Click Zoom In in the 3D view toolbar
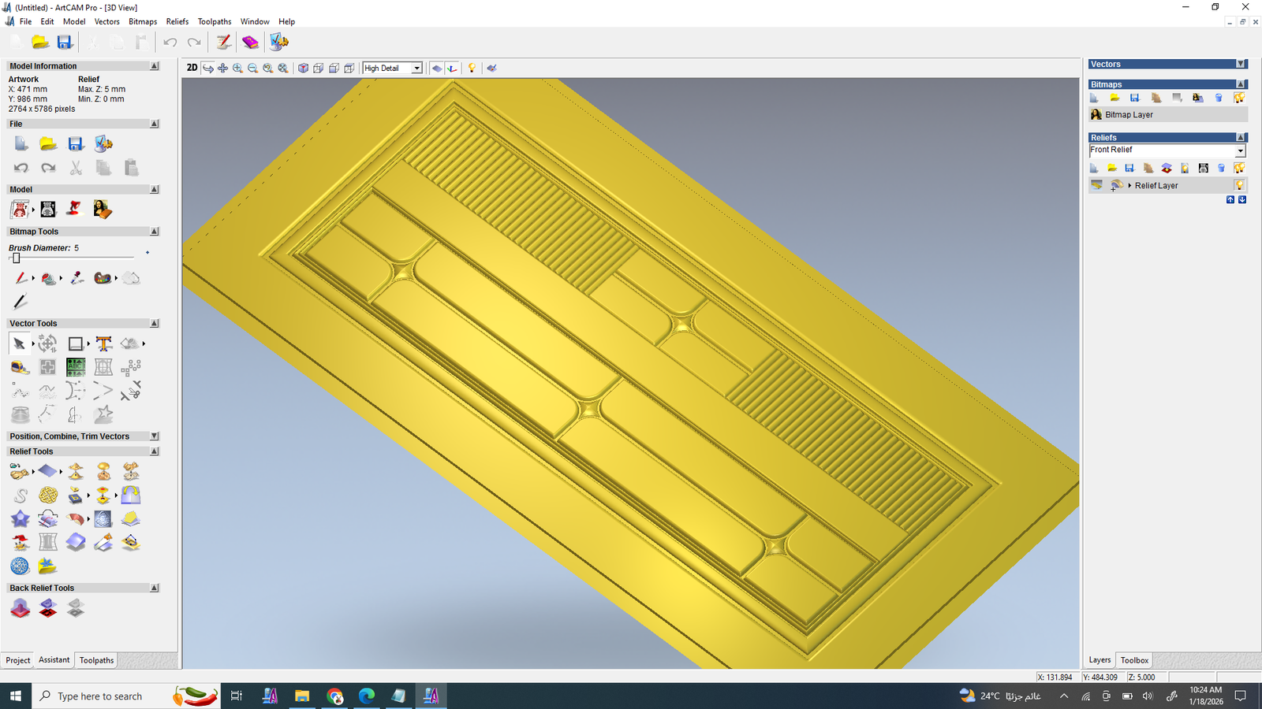This screenshot has width=1262, height=709. 237,69
